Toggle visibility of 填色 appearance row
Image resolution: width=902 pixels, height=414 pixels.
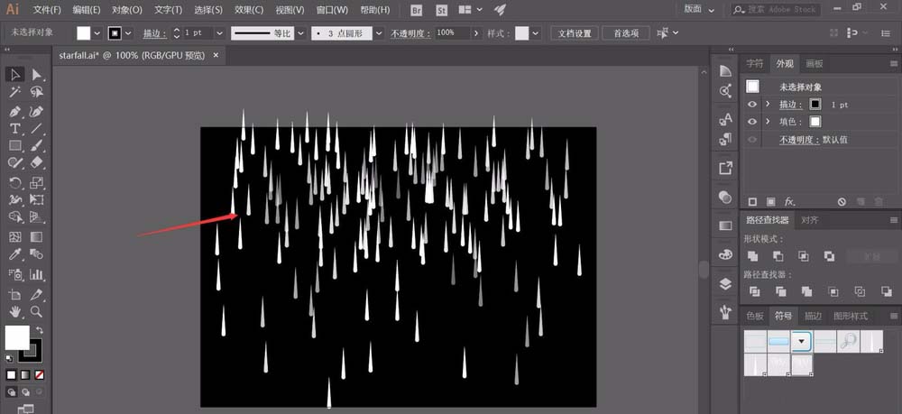[752, 122]
